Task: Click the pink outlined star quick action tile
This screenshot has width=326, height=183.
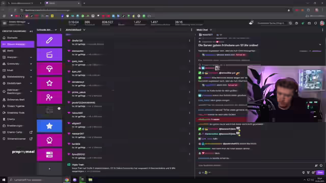Action: point(49,83)
